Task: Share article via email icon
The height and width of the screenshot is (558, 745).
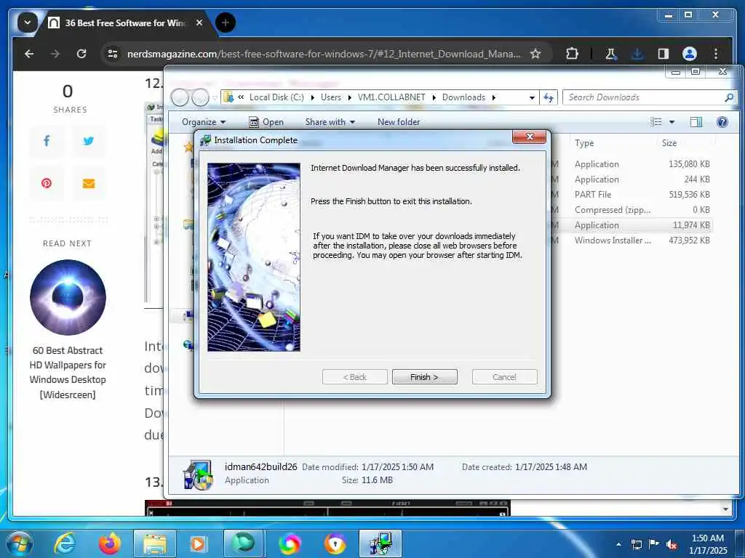Action: click(x=88, y=183)
